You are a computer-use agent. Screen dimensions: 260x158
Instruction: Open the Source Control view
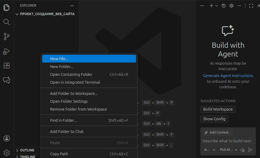pyautogui.click(x=6, y=37)
